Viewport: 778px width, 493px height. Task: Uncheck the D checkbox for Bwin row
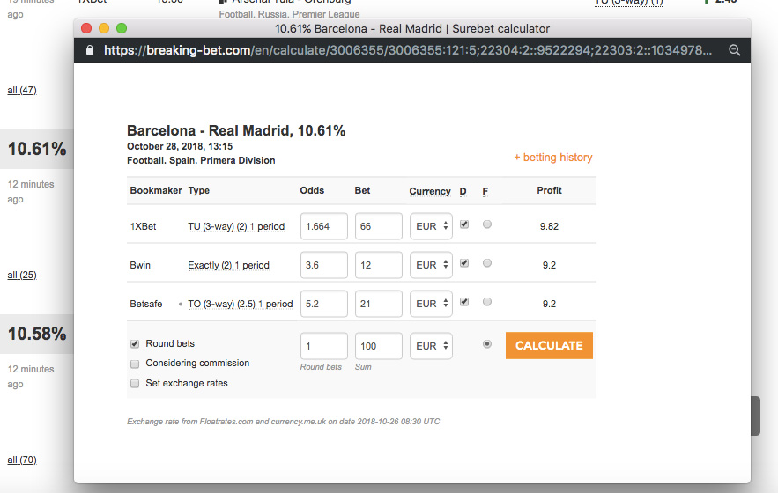pyautogui.click(x=464, y=263)
